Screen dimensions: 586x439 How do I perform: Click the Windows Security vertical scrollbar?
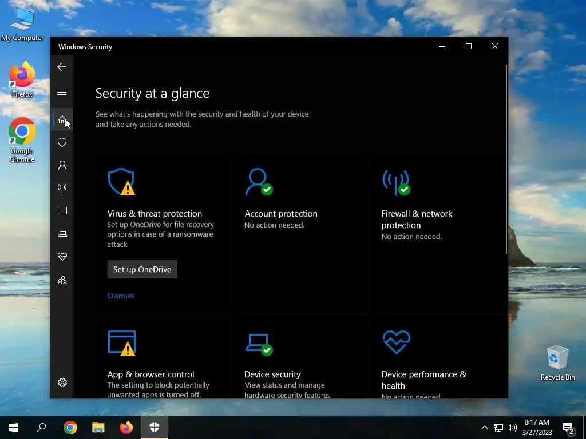pyautogui.click(x=506, y=159)
